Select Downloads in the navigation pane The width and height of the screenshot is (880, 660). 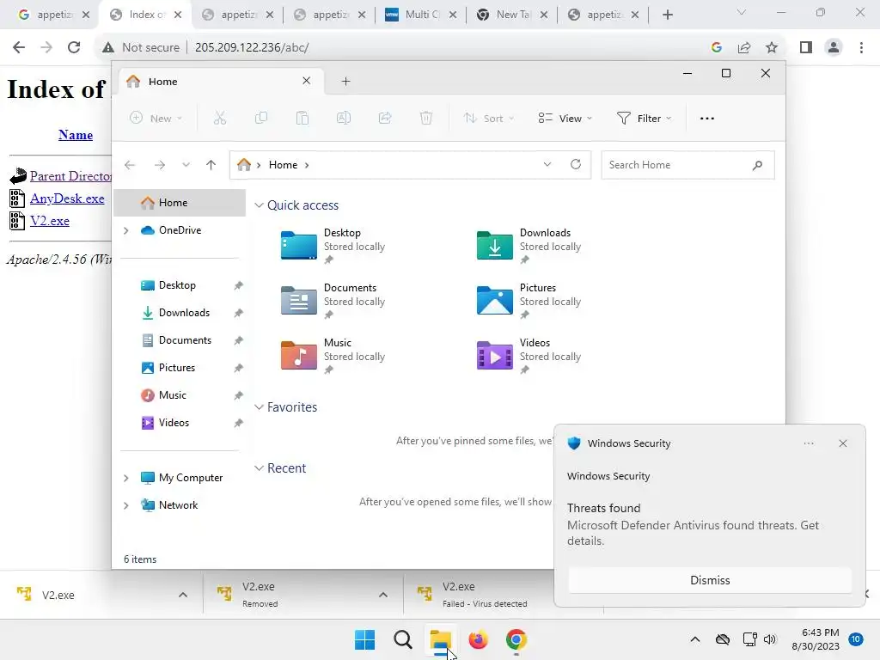(x=184, y=313)
